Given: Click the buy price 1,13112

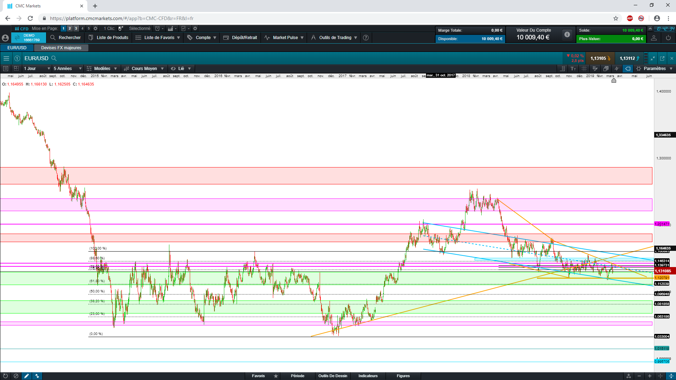Looking at the screenshot, I should (x=627, y=58).
